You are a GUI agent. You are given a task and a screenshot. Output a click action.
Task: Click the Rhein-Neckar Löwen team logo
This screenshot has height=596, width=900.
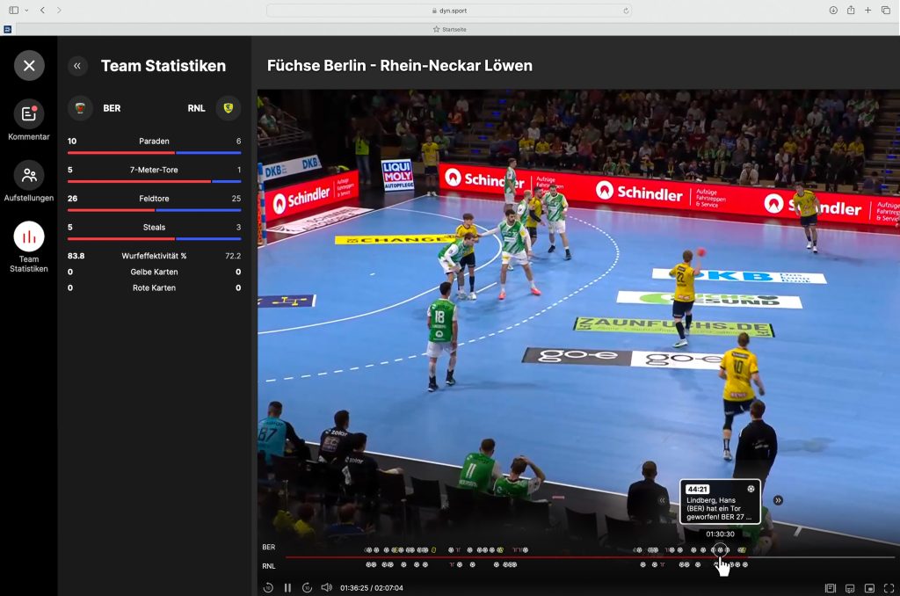[229, 108]
